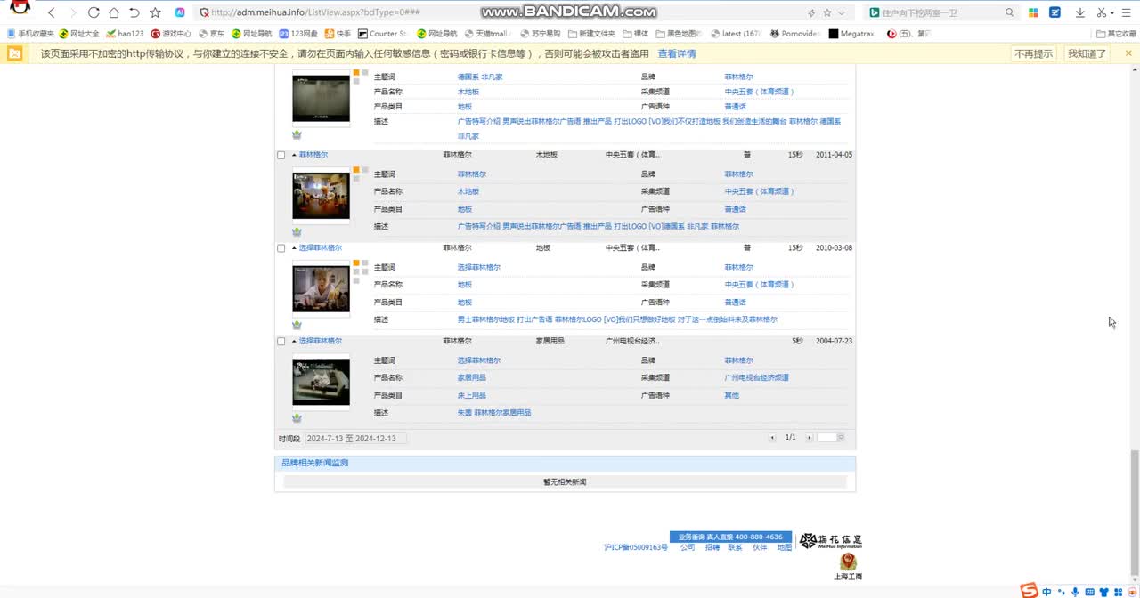Image resolution: width=1140 pixels, height=598 pixels.
Task: Click the basket icon under first thumbnail
Action: point(297,135)
